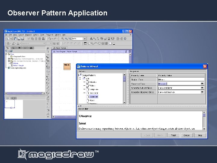The height and width of the screenshot is (163, 217).
Task: Click the Property Value column header
Action: (x=181, y=75)
